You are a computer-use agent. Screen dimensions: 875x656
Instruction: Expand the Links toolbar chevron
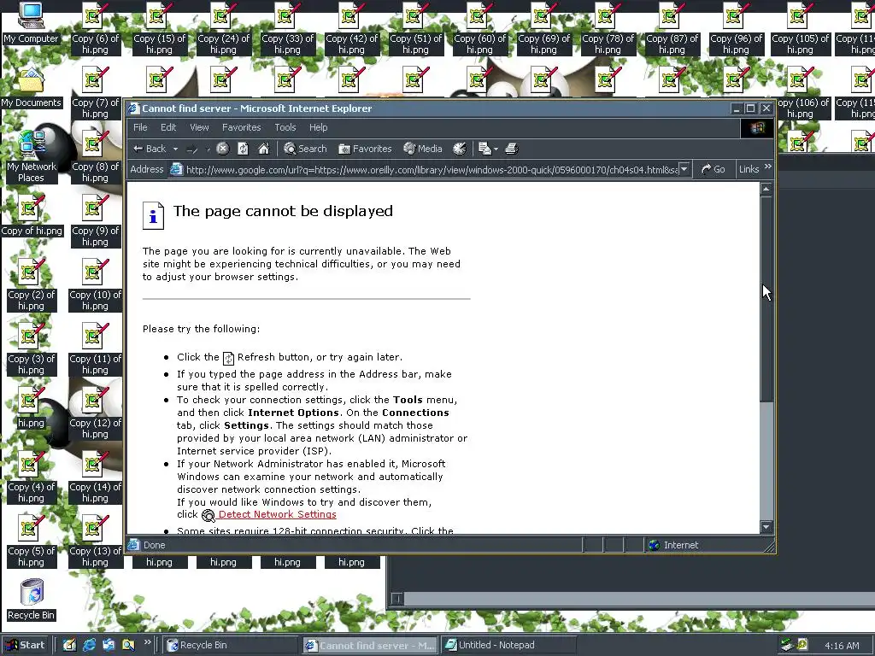click(768, 167)
